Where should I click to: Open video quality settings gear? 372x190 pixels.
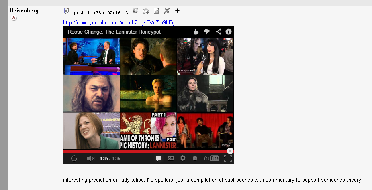coord(183,158)
